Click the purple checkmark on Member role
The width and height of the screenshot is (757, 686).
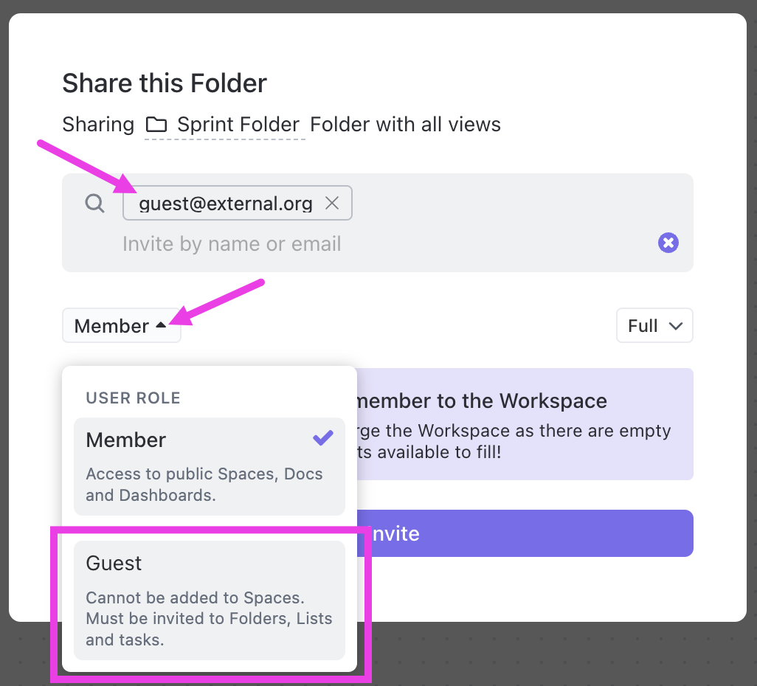click(323, 439)
